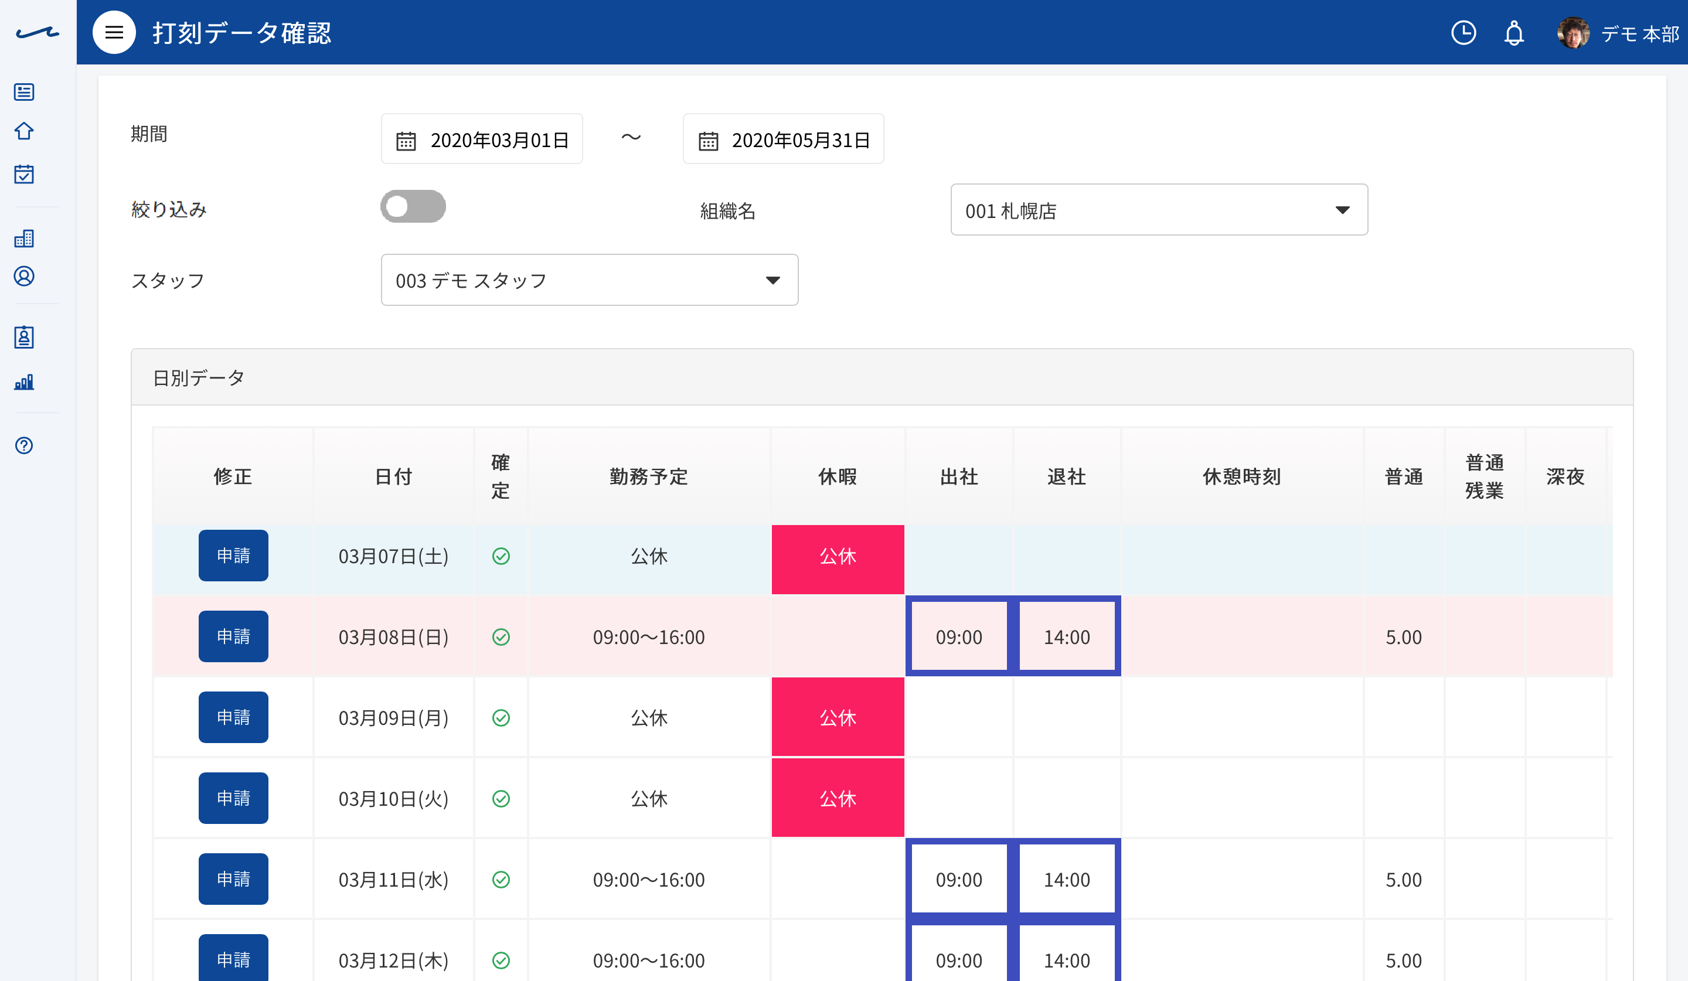This screenshot has height=981, width=1688.
Task: Click confirmed check icon for 03月08日(日)
Action: click(501, 637)
